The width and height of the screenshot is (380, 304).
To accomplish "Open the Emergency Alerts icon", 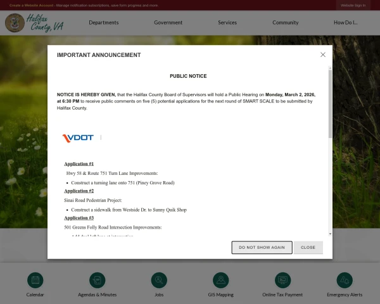I will point(345,280).
